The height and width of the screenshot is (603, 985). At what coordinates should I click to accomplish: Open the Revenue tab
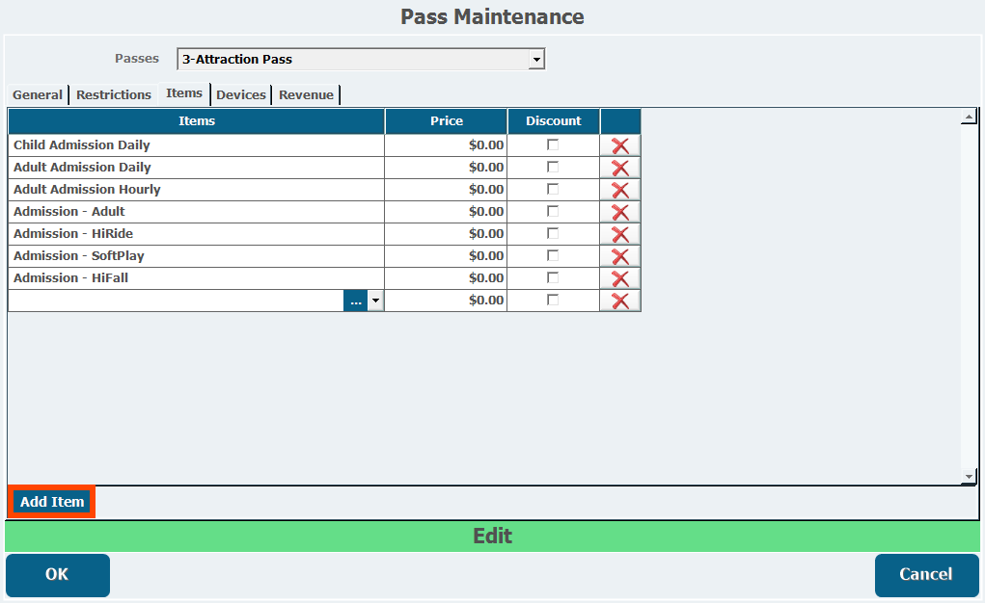point(306,94)
